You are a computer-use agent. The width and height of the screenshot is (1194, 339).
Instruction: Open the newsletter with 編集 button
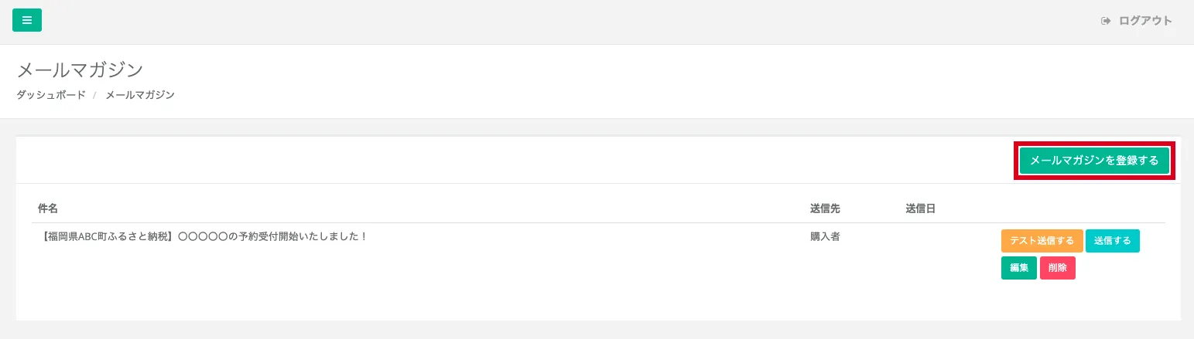click(x=1018, y=268)
